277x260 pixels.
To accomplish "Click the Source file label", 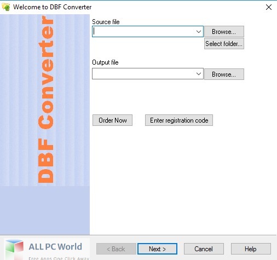I will coord(106,22).
